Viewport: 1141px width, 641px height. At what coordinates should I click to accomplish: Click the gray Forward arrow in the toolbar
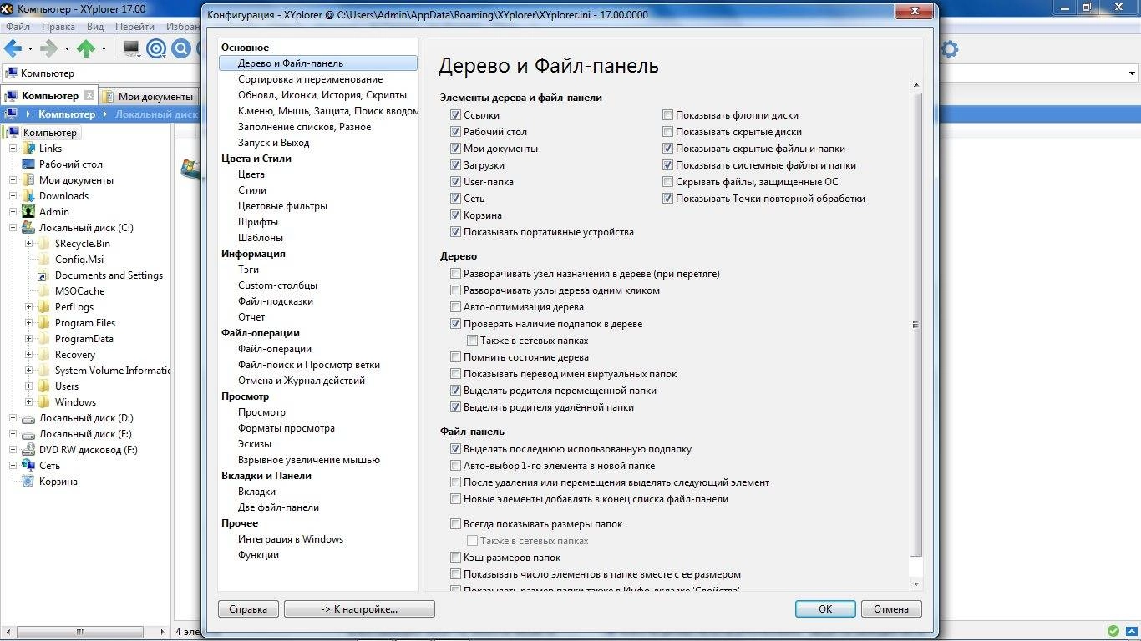49,48
